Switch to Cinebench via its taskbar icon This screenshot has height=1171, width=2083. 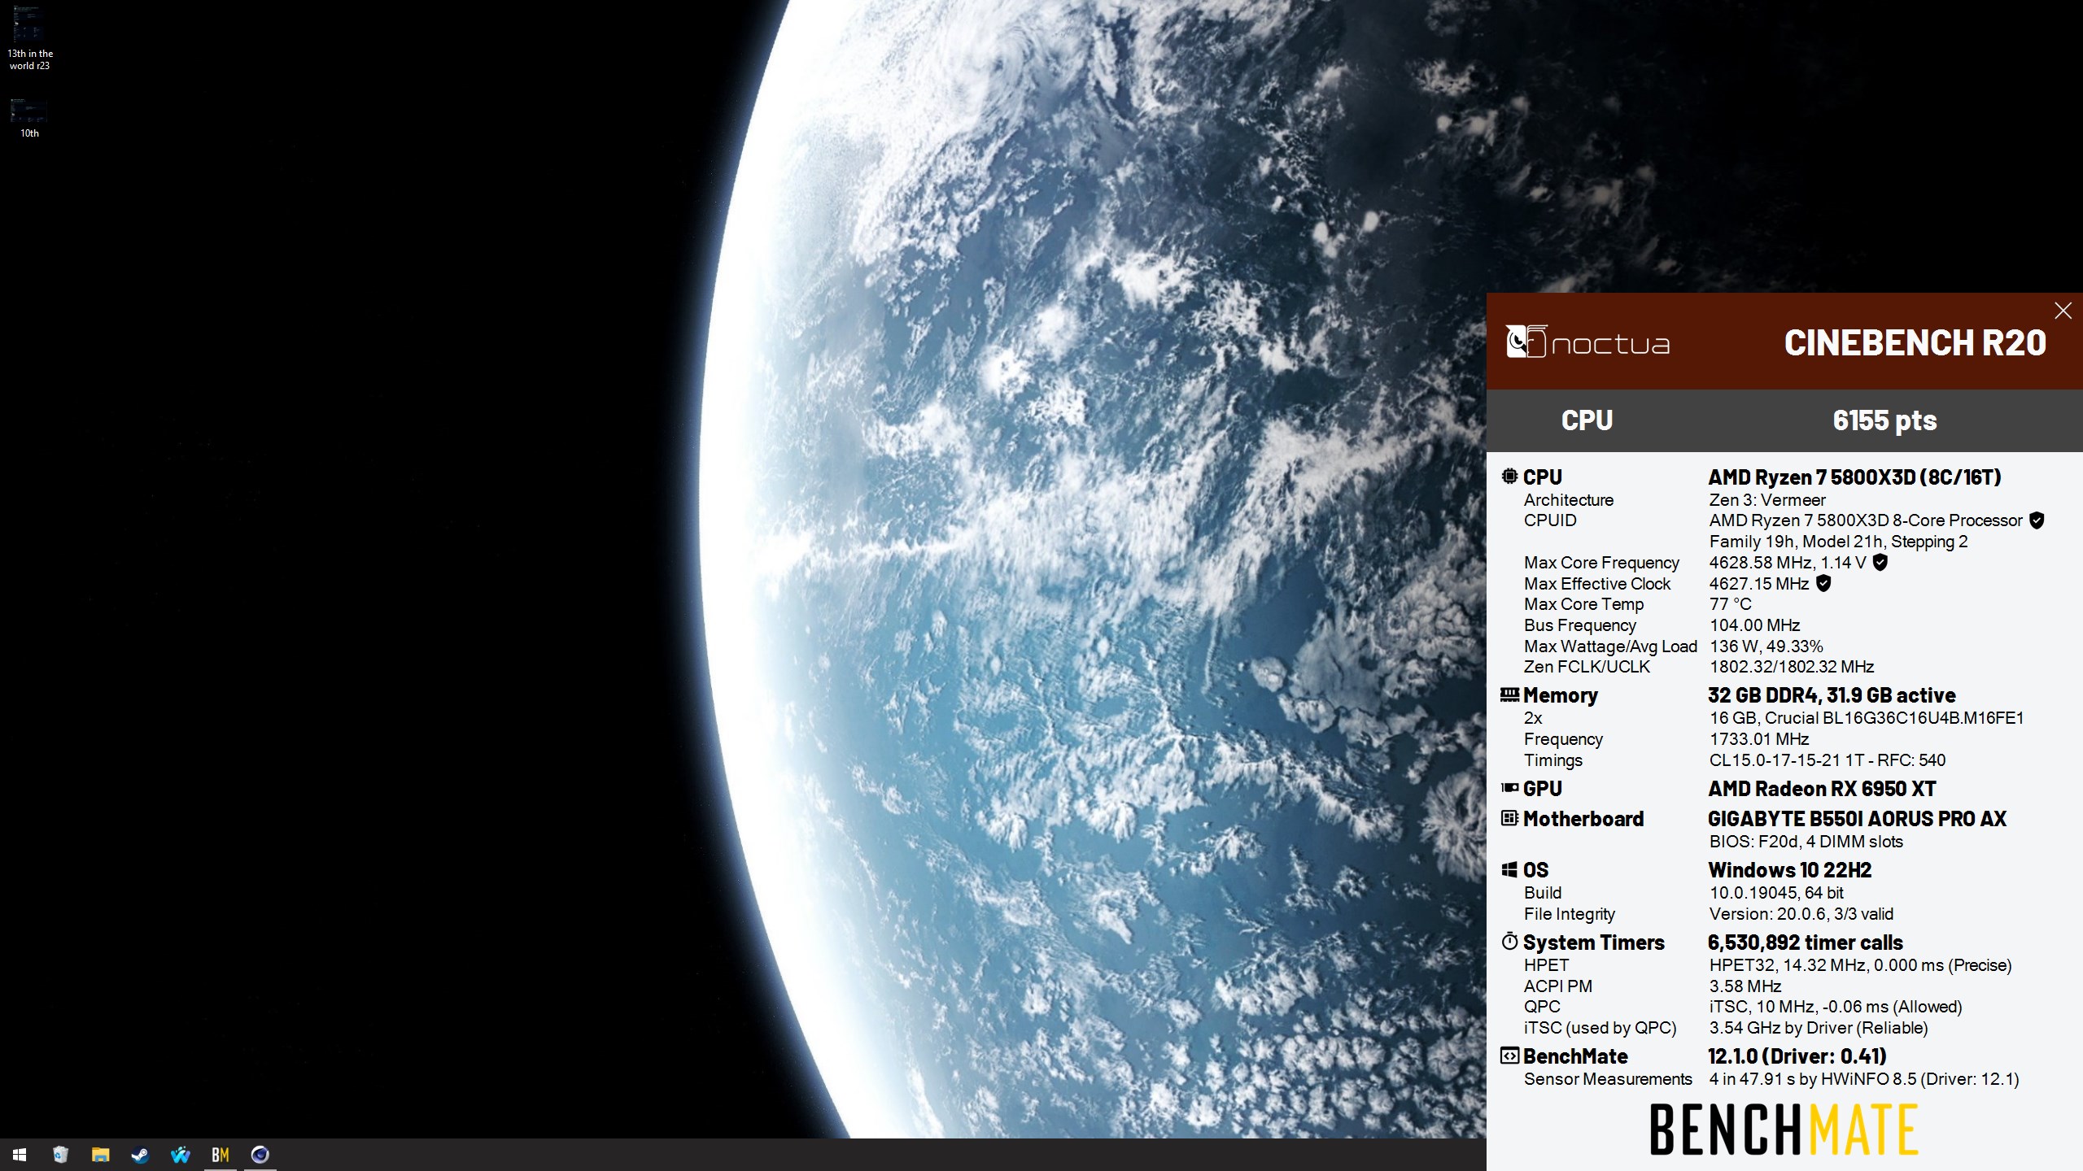tap(260, 1155)
